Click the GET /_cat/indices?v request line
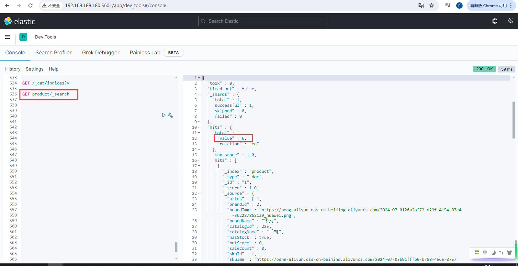 click(x=46, y=83)
